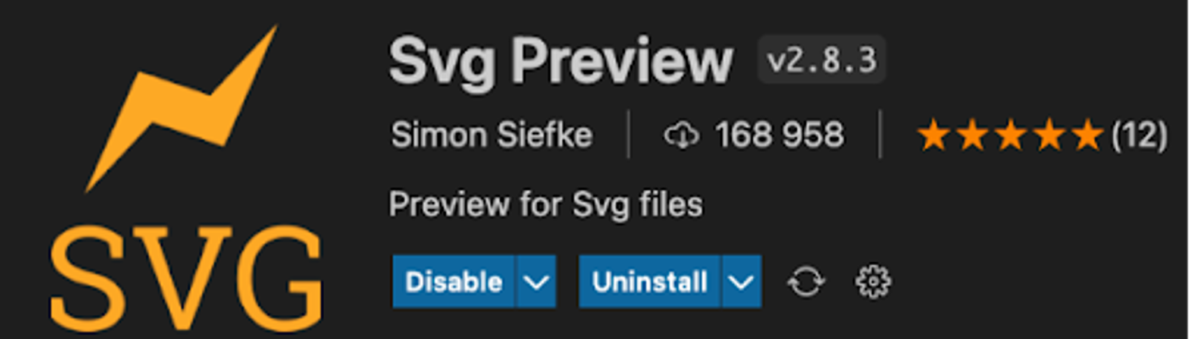Screen dimensions: 1190x339
Task: Open publisher Simon Siefke's page
Action: click(491, 134)
